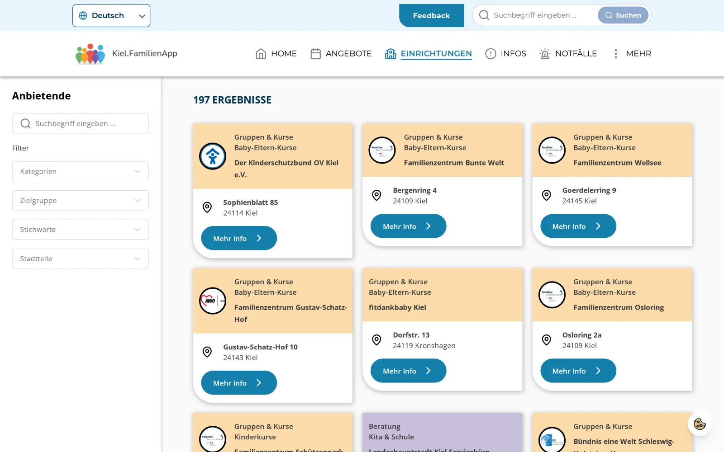Click the Kiel.FamilienApp logo

pyautogui.click(x=126, y=54)
